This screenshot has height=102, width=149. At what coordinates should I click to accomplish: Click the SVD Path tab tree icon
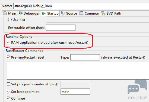[103, 13]
